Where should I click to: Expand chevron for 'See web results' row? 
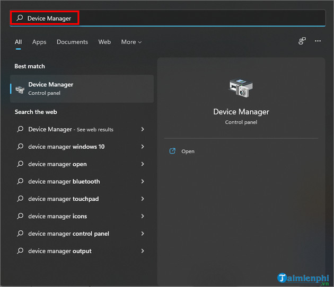(143, 129)
